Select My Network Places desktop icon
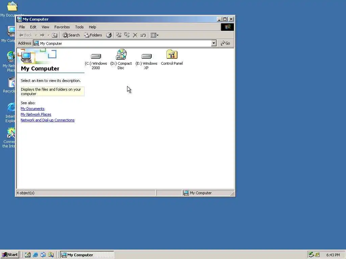Screen dimensions: 346x259 click(9, 62)
